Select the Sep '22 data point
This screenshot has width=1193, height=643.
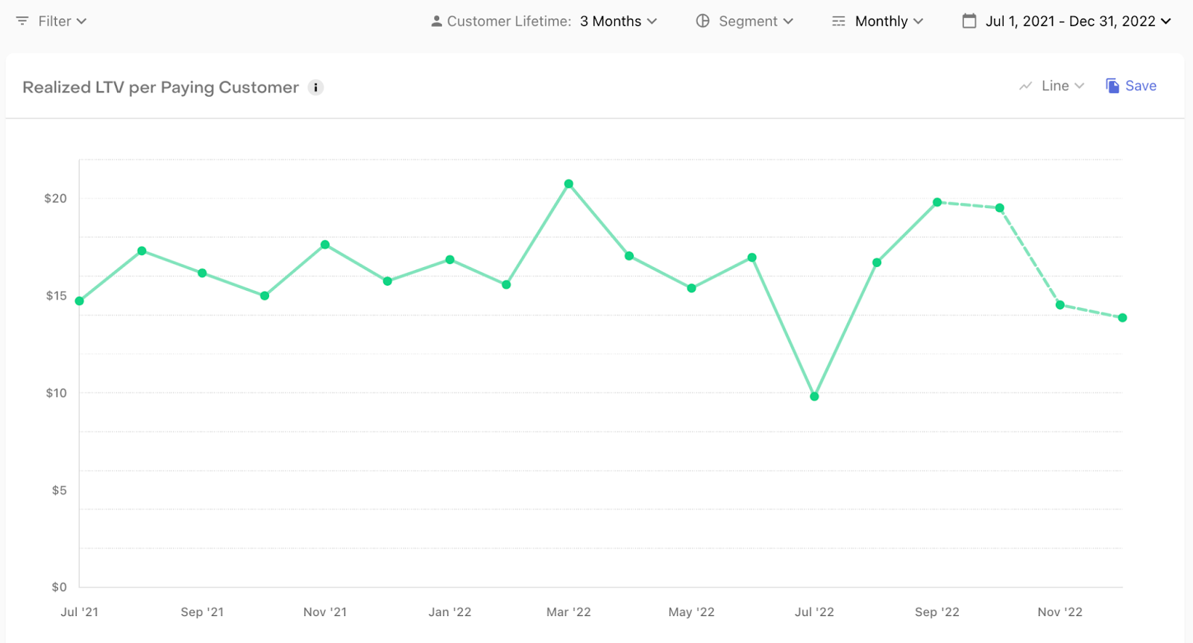[937, 202]
